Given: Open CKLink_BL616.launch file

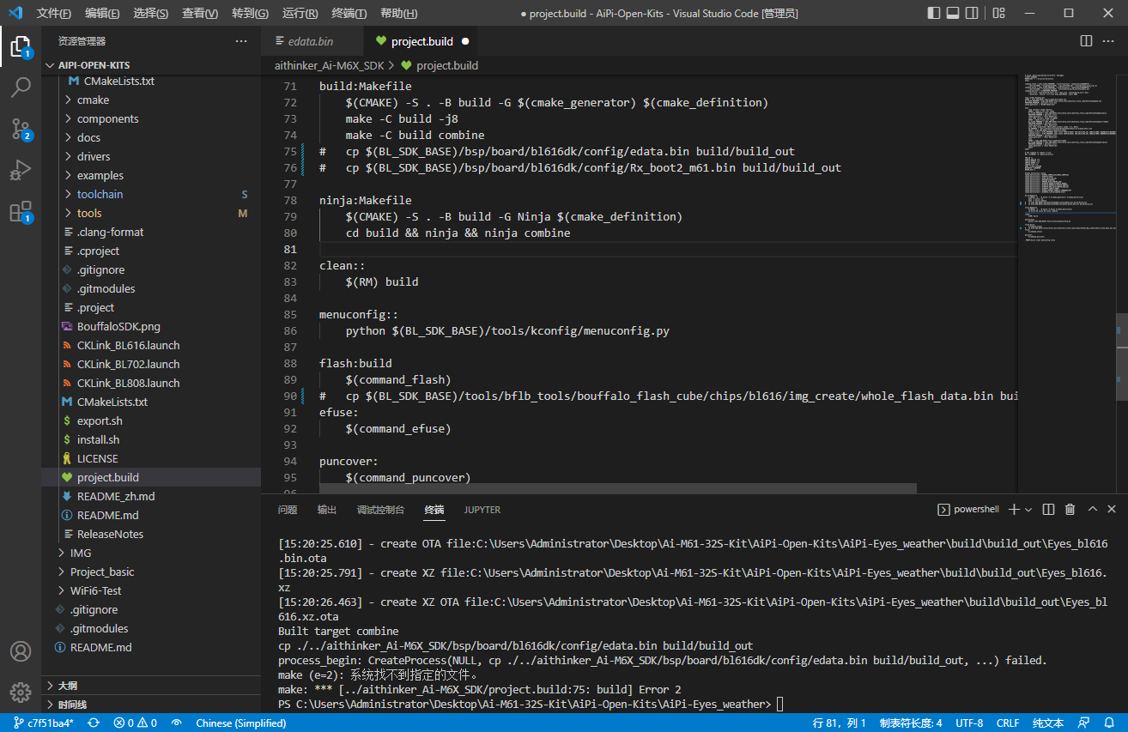Looking at the screenshot, I should (x=151, y=345).
